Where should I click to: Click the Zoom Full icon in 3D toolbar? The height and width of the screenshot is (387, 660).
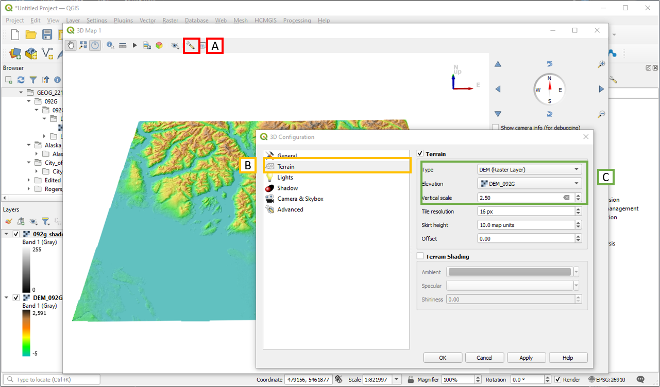(x=83, y=45)
